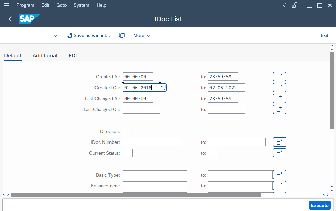Click the Current Status to field

[213, 153]
